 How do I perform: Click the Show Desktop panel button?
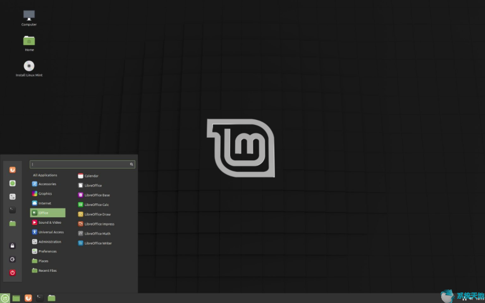[x=16, y=298]
